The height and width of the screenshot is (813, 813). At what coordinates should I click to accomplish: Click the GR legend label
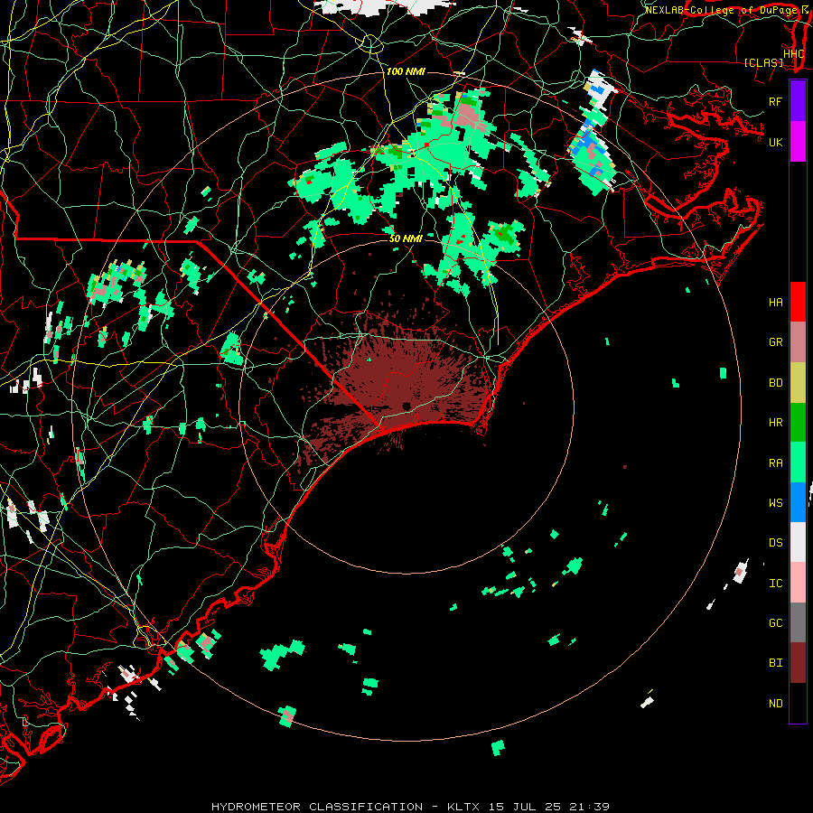776,342
